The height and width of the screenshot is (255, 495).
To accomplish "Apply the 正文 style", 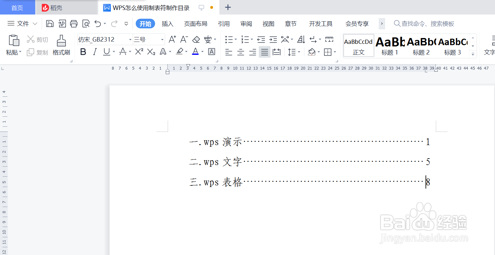I will point(358,46).
